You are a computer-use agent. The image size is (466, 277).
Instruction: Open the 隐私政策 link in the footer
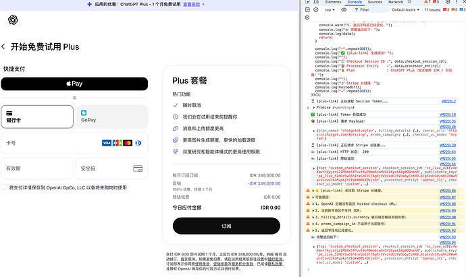click(x=275, y=264)
